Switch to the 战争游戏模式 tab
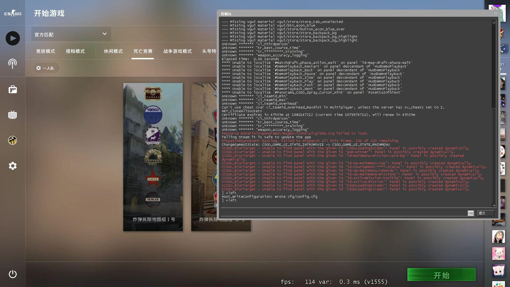Viewport: 510px width, 287px height. click(177, 51)
